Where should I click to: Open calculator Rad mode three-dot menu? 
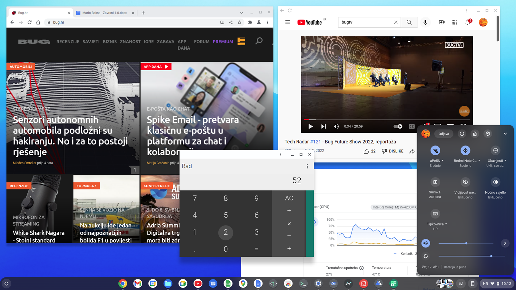[307, 166]
